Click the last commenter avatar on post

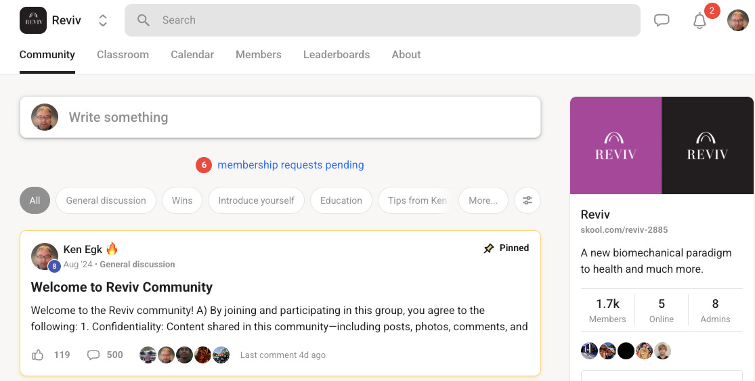[221, 355]
